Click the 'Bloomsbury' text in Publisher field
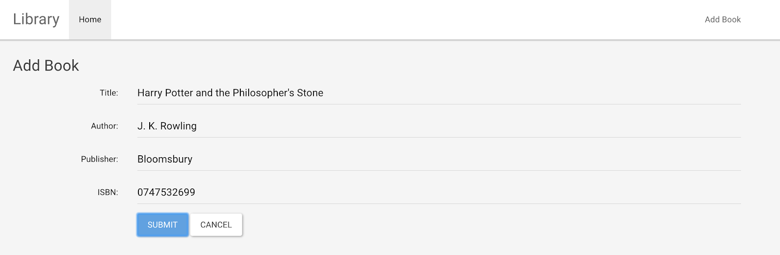This screenshot has width=780, height=255. [165, 159]
